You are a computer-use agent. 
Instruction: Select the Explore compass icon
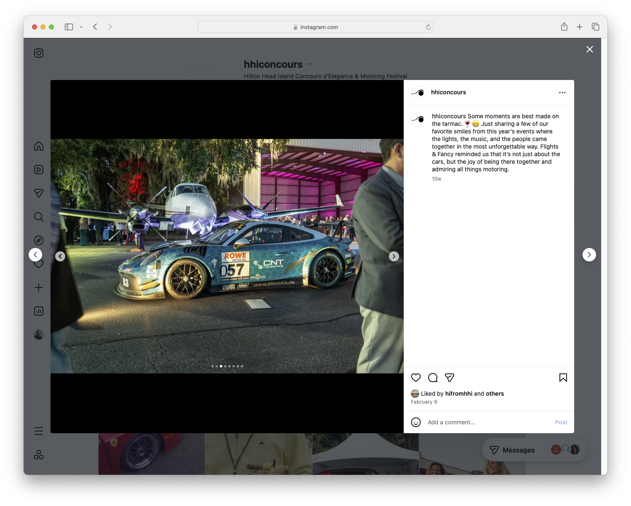[x=38, y=240]
